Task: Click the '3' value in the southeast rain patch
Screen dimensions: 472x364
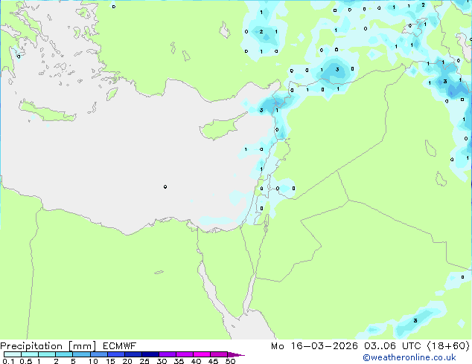Action: [x=415, y=320]
